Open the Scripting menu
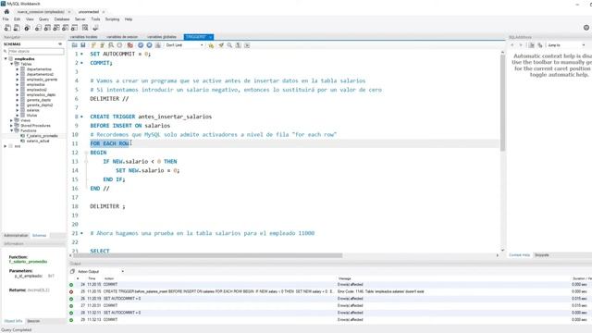Image resolution: width=592 pixels, height=333 pixels. point(112,19)
